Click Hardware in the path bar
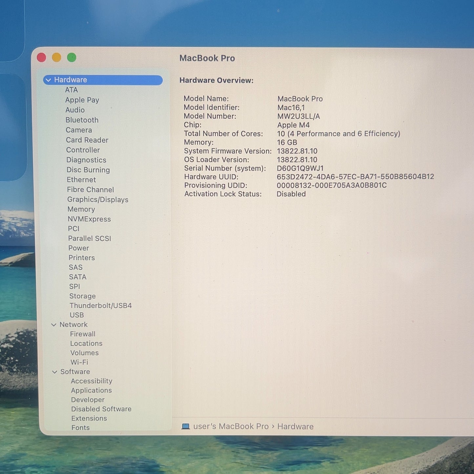Viewport: 474px width, 474px height. [295, 426]
